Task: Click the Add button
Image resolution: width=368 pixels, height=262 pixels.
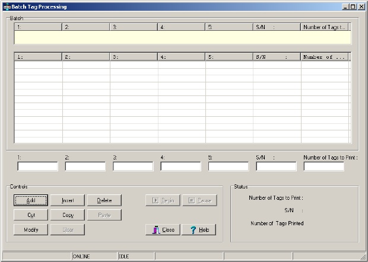Action: 31,200
